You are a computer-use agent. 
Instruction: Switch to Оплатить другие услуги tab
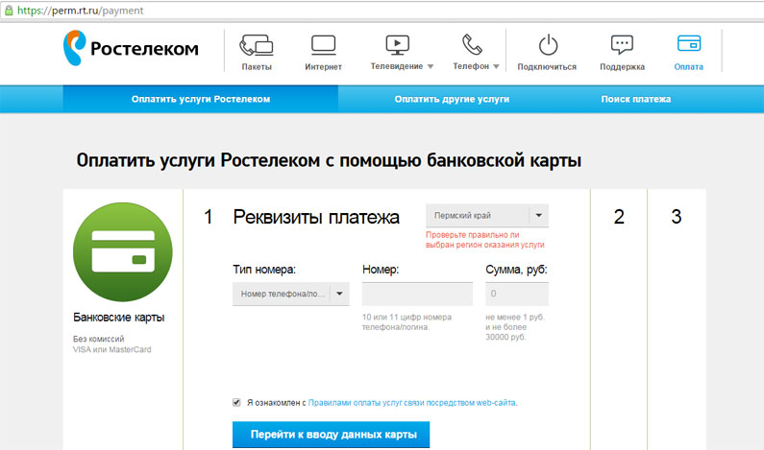[452, 99]
